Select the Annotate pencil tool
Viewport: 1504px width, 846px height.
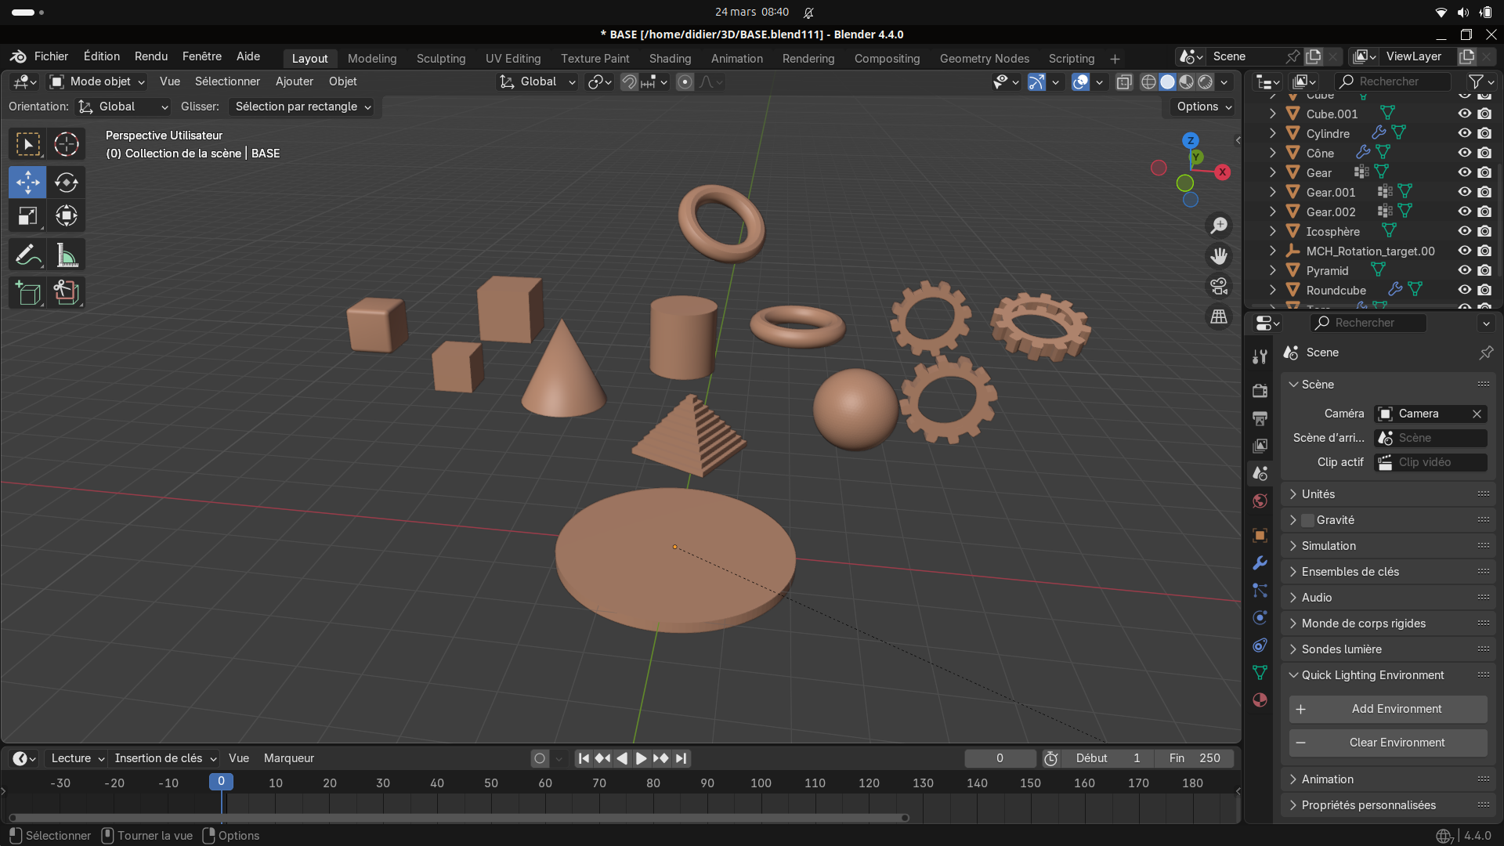[x=27, y=255]
